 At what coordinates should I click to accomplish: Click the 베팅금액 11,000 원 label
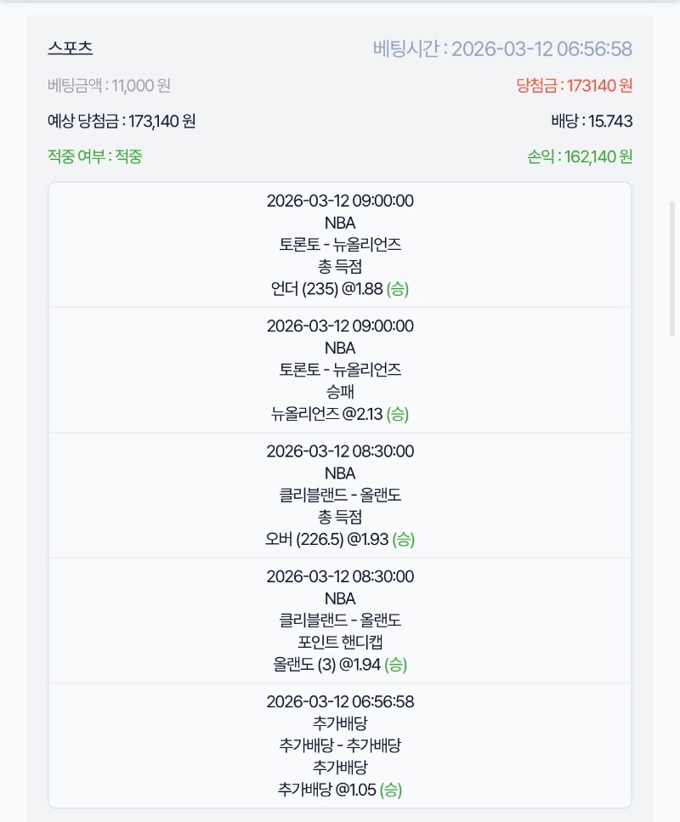coord(110,85)
